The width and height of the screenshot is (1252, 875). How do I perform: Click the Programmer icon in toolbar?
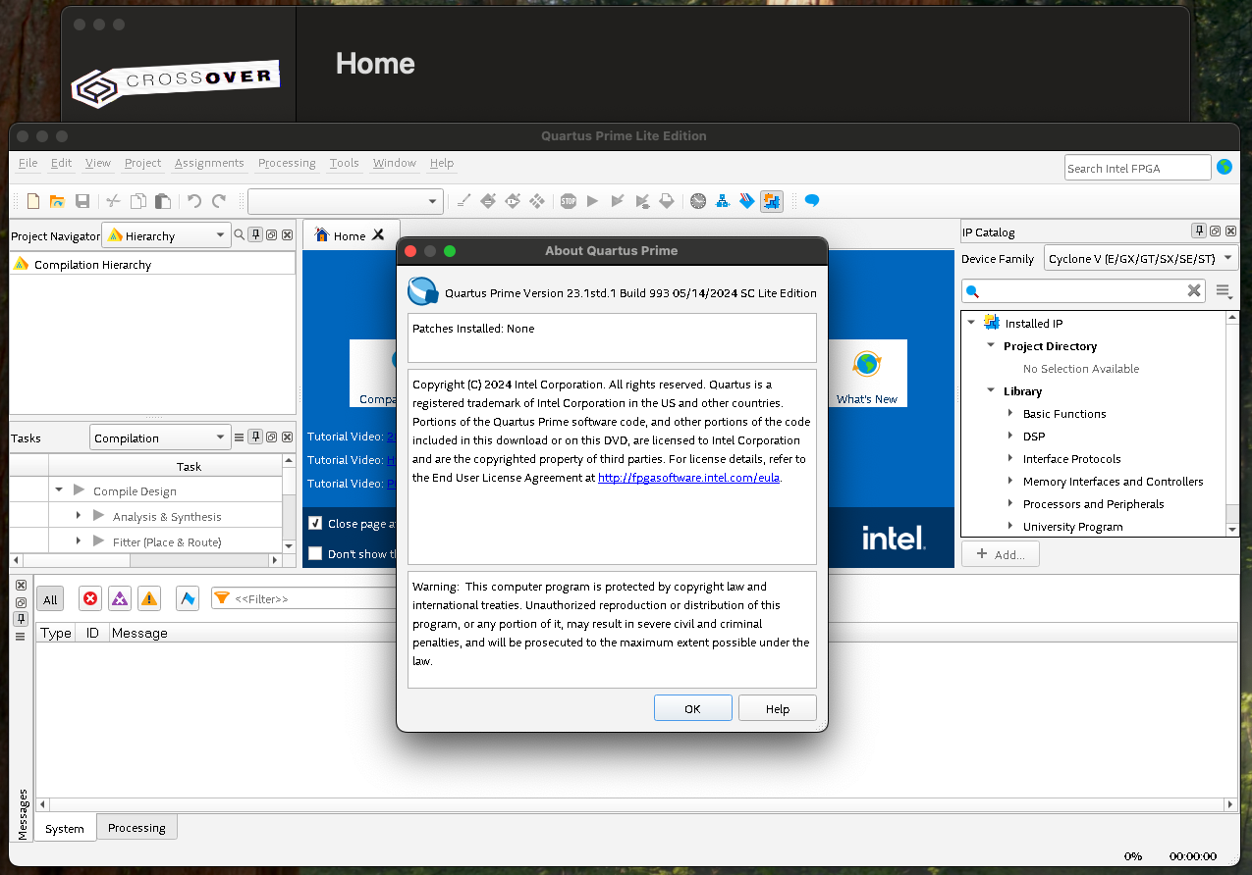pos(747,201)
